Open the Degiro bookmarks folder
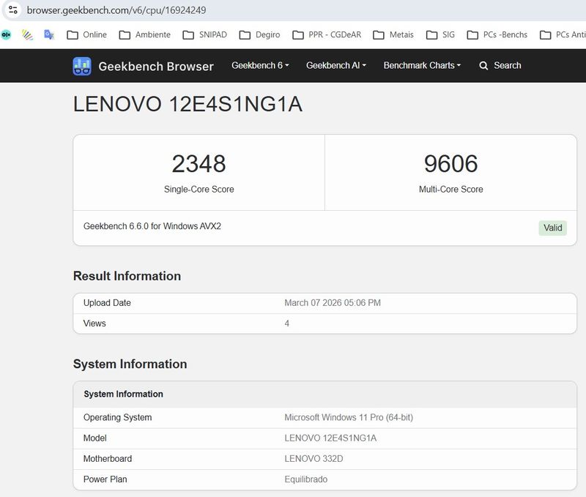 coord(259,34)
